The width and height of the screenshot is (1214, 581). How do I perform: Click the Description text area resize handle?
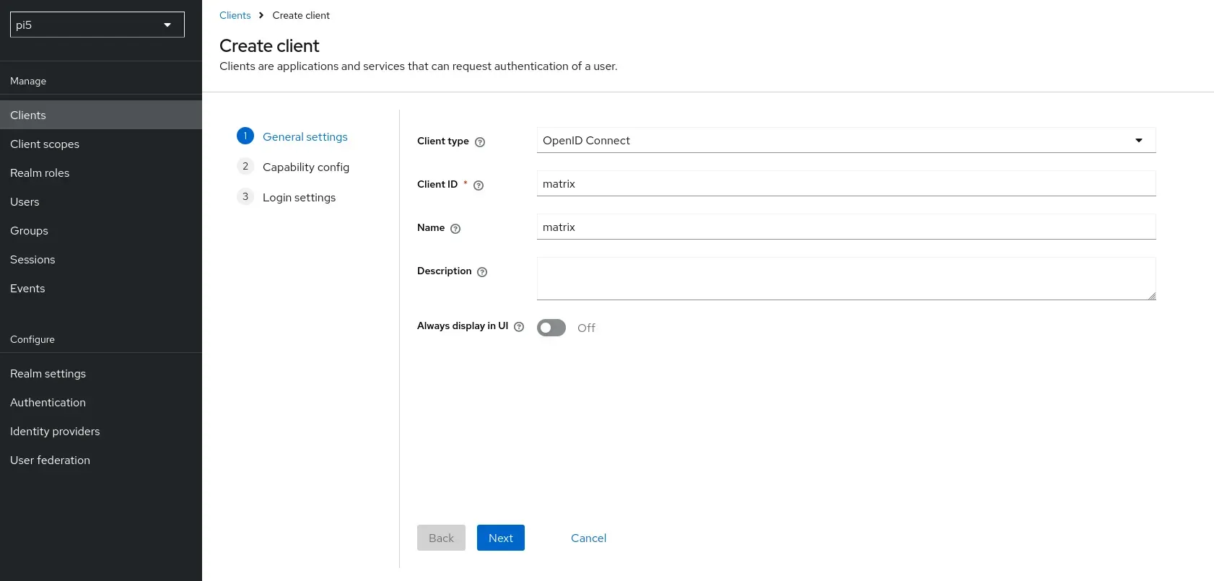(1152, 296)
